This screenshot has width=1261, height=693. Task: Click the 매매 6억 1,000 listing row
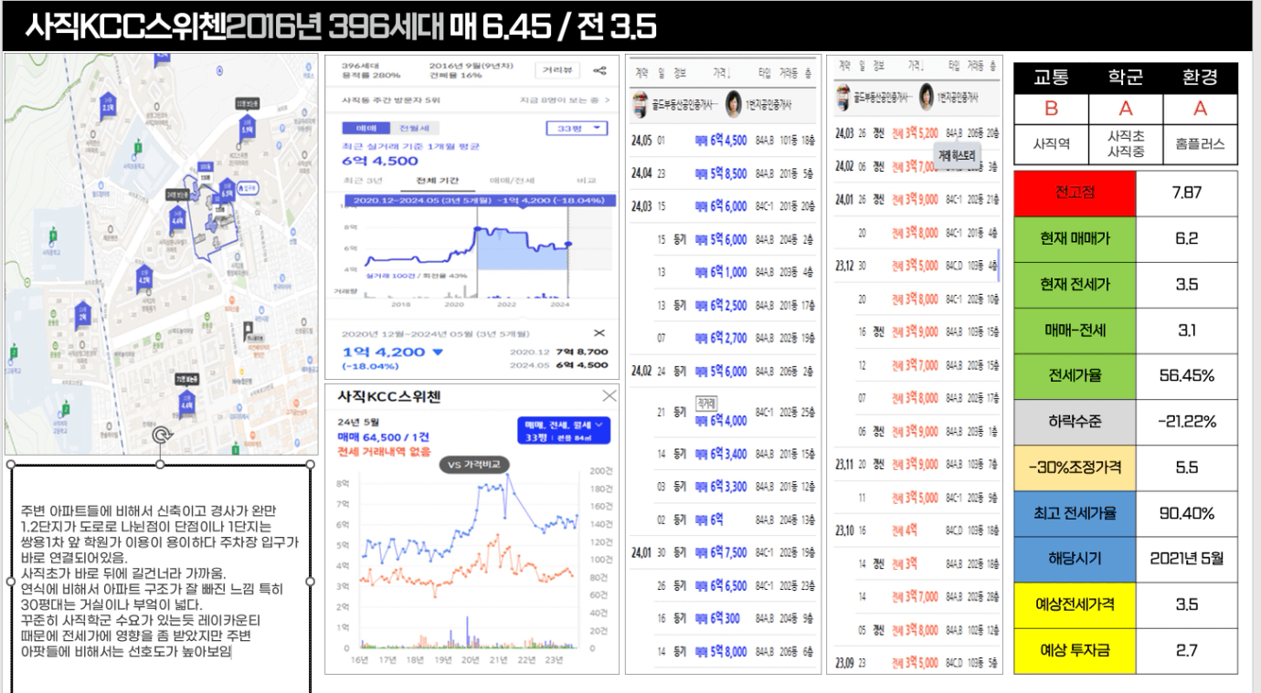723,272
